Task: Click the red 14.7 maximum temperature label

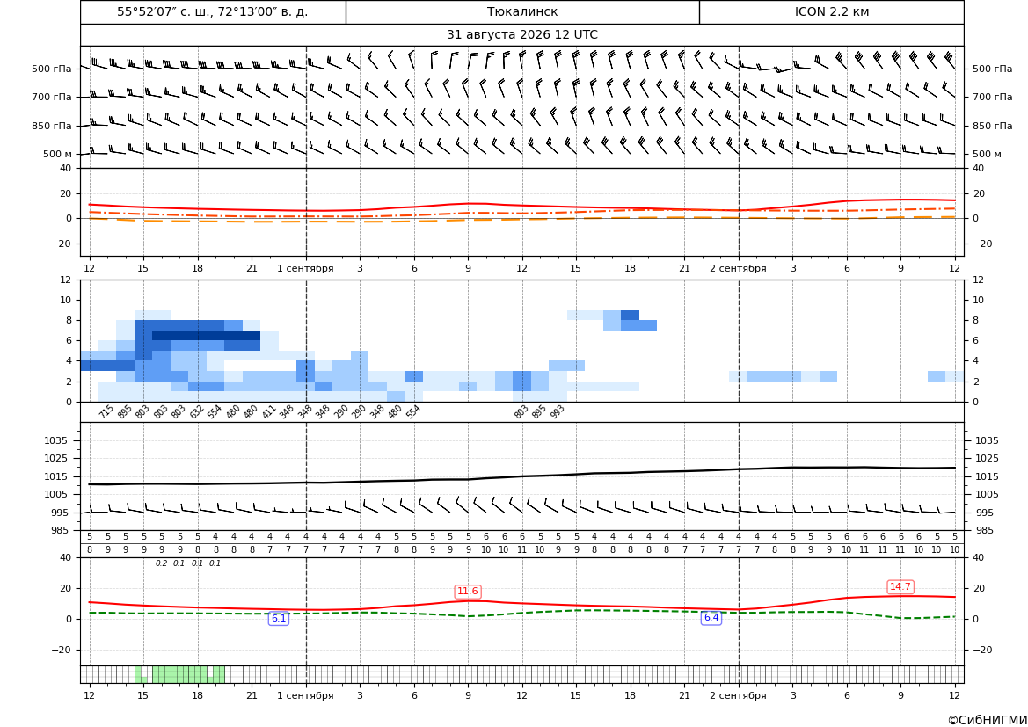Action: [900, 586]
